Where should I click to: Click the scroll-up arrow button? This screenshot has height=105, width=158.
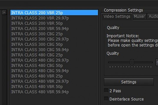4,13
